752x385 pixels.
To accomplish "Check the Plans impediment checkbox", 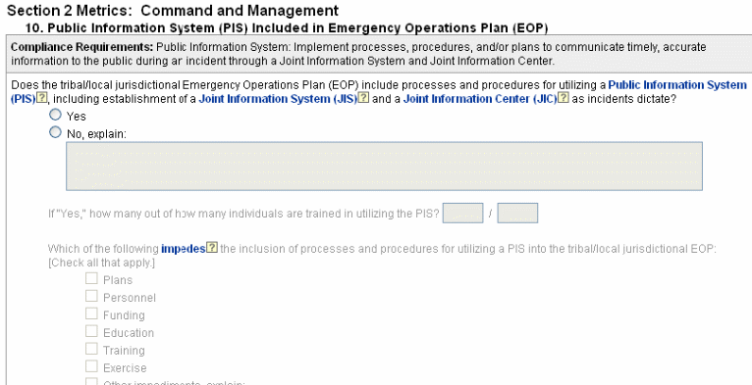I will [91, 278].
